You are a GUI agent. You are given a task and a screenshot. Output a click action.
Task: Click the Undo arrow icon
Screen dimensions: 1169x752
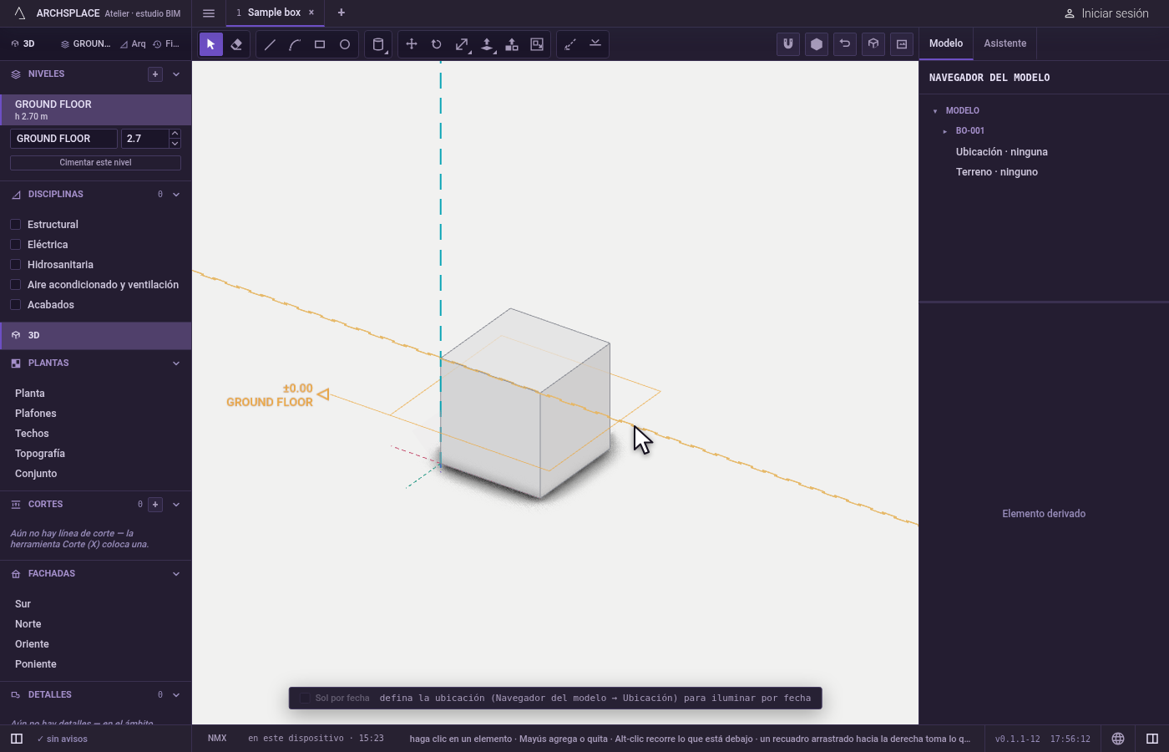click(845, 44)
